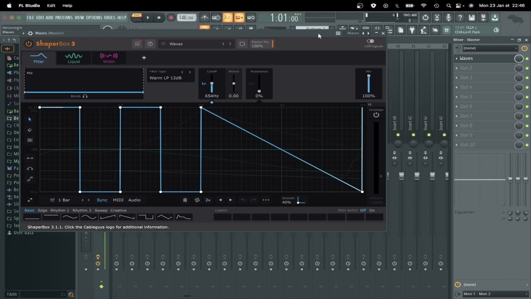Click the 140.000 tempo field

coord(186,17)
